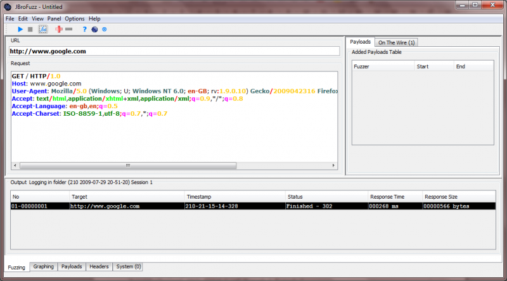Click the Accept-Language header line
Image resolution: width=507 pixels, height=281 pixels.
click(x=65, y=106)
